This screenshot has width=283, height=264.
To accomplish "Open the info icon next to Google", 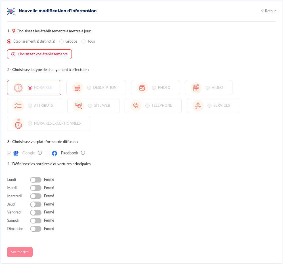I will (x=40, y=153).
